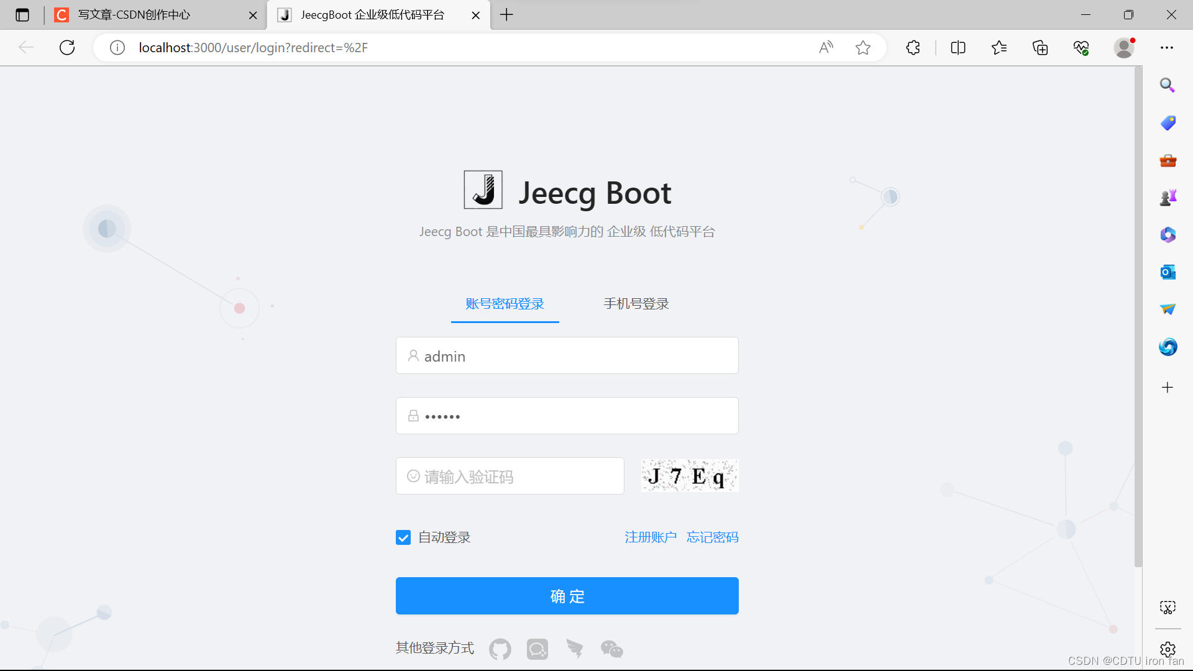Sign in using the DingTalk icon
The image size is (1193, 671).
tap(575, 649)
